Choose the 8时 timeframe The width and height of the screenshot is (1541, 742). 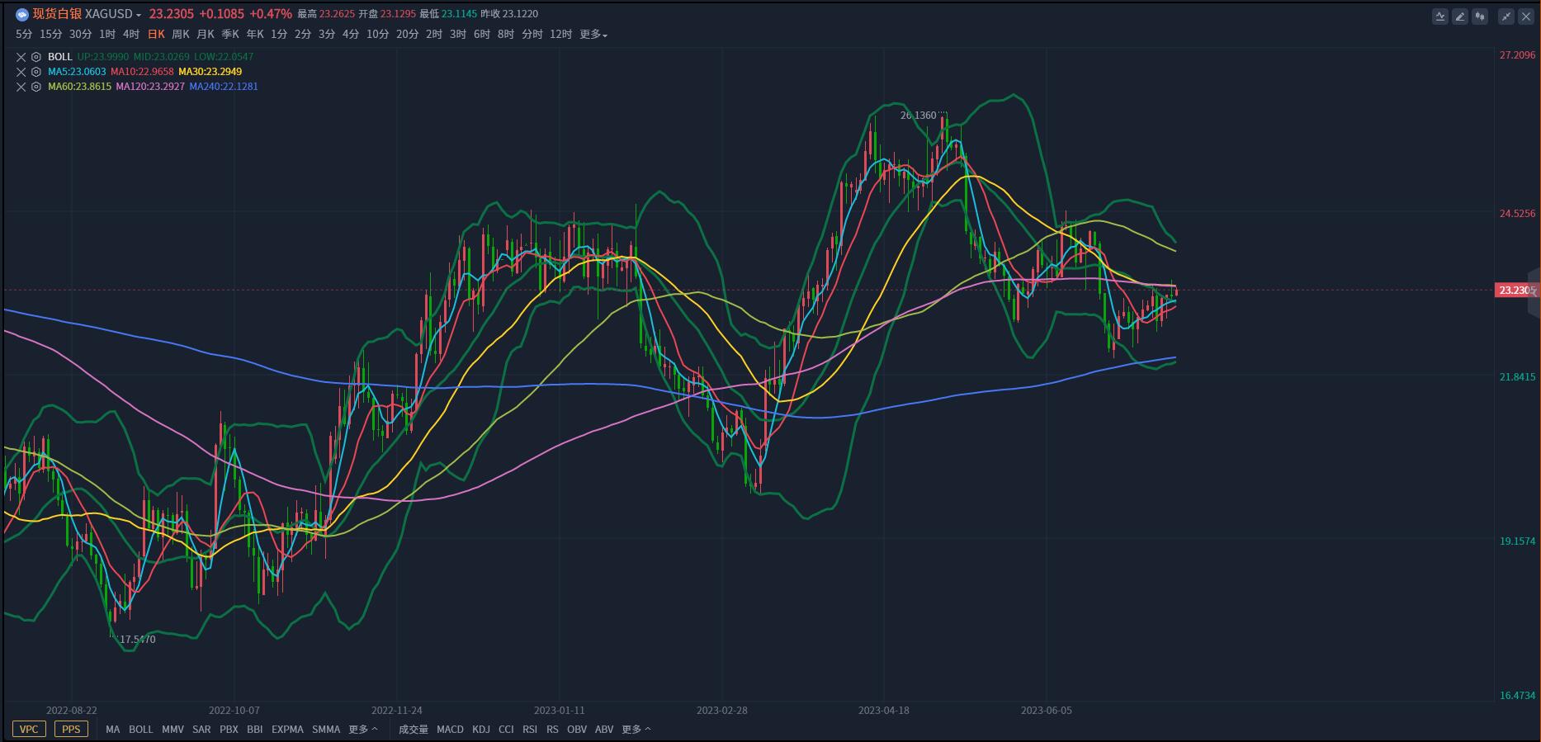tap(506, 35)
